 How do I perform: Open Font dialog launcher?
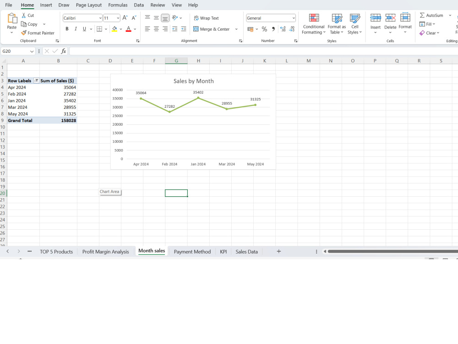click(x=138, y=41)
